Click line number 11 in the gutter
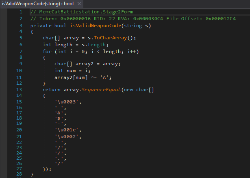Screen dimensions: 250x178 pyautogui.click(x=19, y=77)
